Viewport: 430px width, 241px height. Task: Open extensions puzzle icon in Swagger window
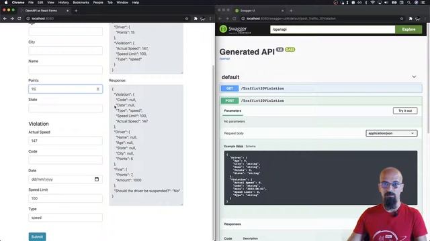point(411,19)
